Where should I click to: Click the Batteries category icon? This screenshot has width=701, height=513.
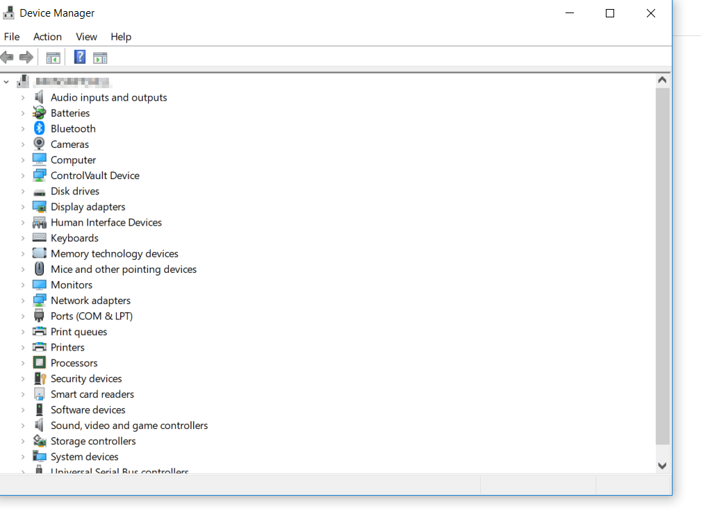(x=39, y=112)
